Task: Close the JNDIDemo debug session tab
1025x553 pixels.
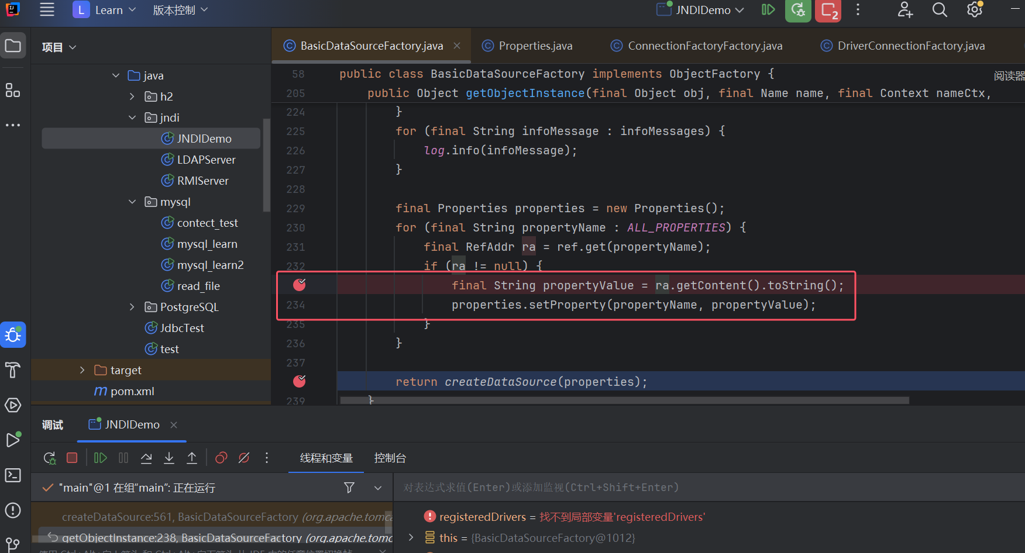Action: tap(174, 424)
